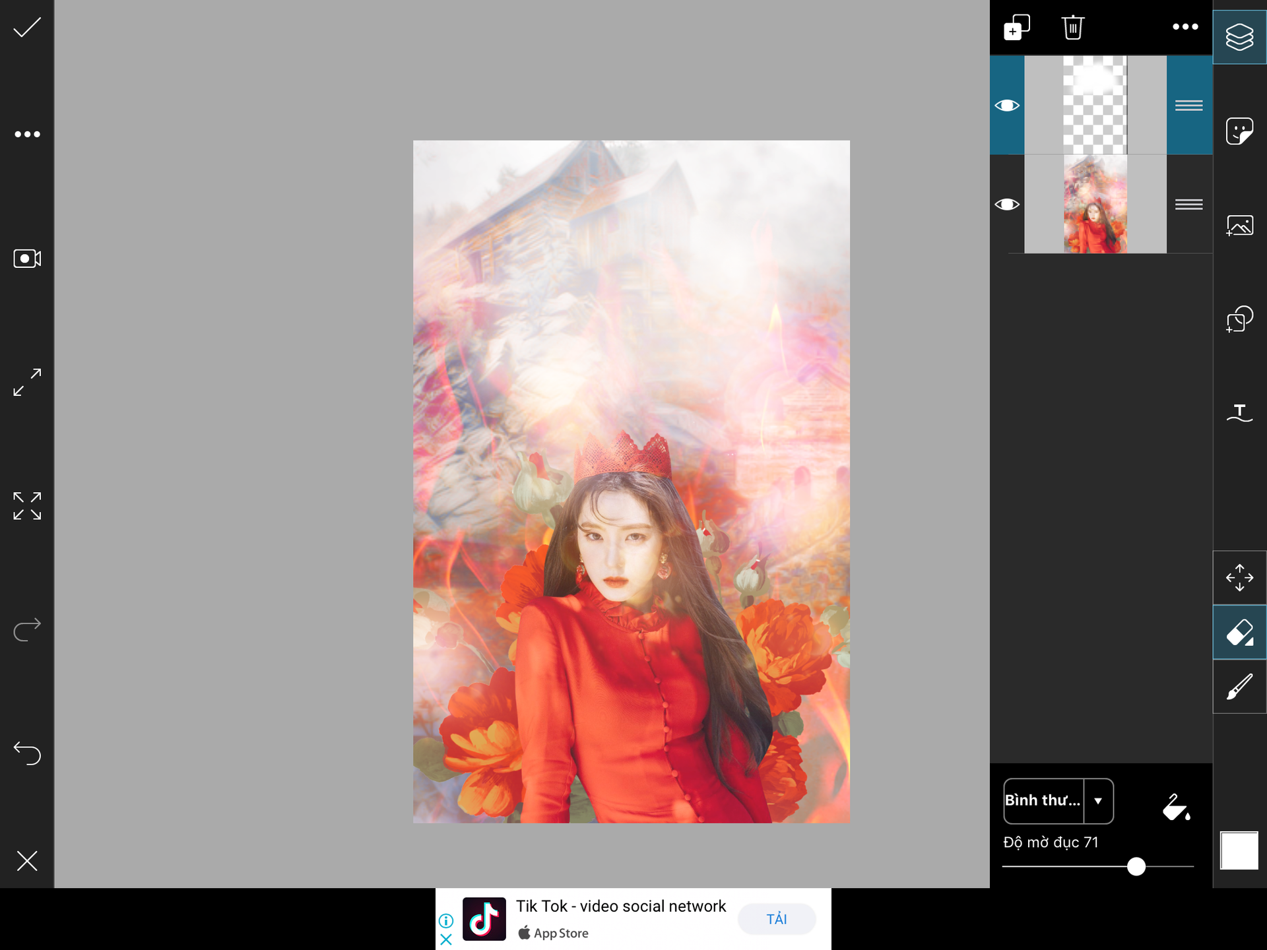Open the layer panel more-options dots

pyautogui.click(x=1185, y=27)
